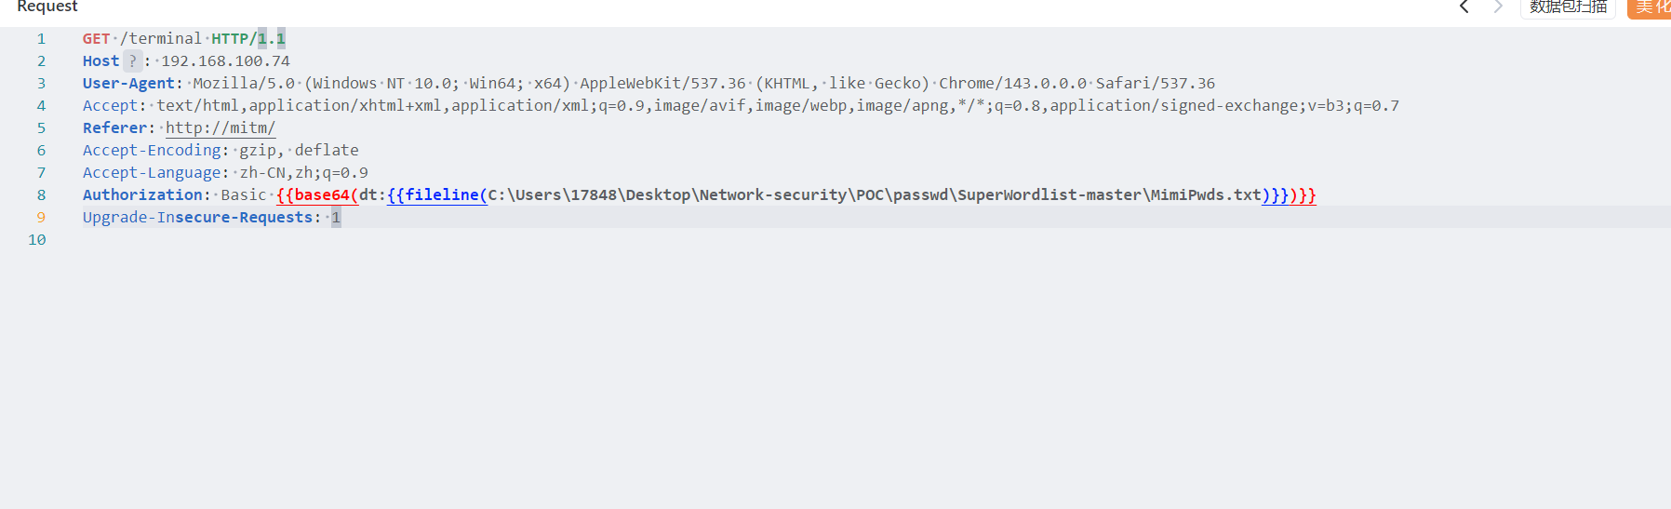Click the User-Agent header name

[x=128, y=84]
